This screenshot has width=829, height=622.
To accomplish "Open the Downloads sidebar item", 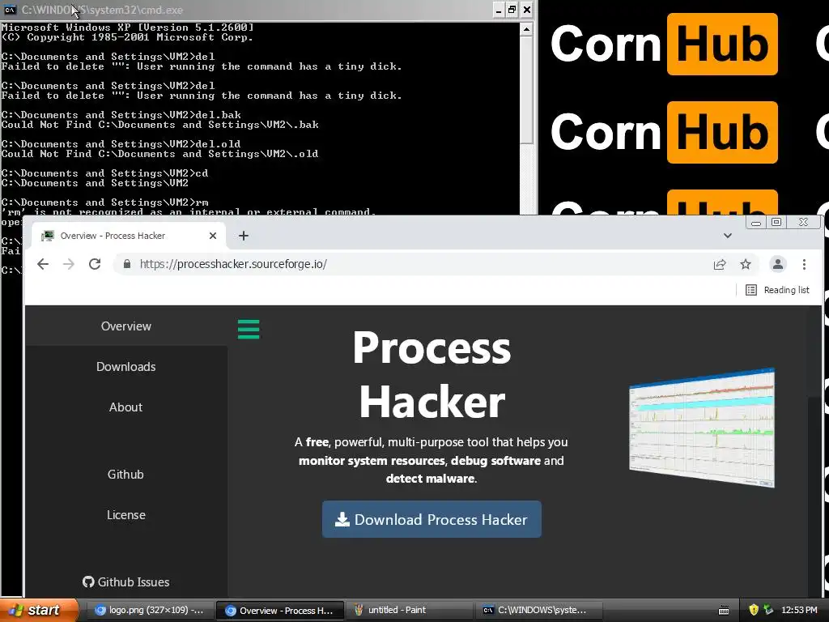I will 126,367.
